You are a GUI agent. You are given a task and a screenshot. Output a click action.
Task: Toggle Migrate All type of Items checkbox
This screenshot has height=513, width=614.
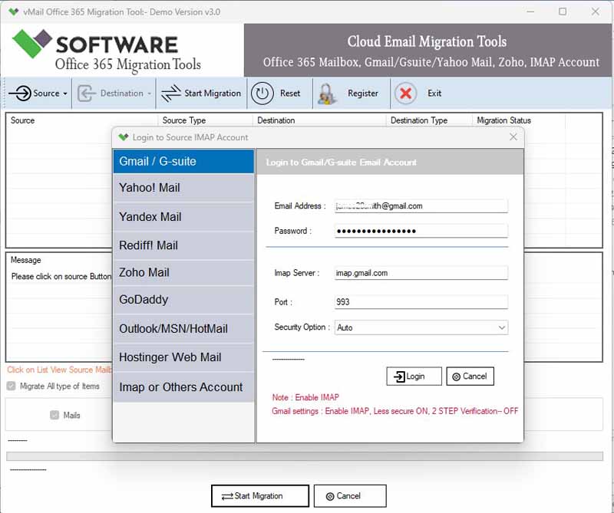point(12,386)
